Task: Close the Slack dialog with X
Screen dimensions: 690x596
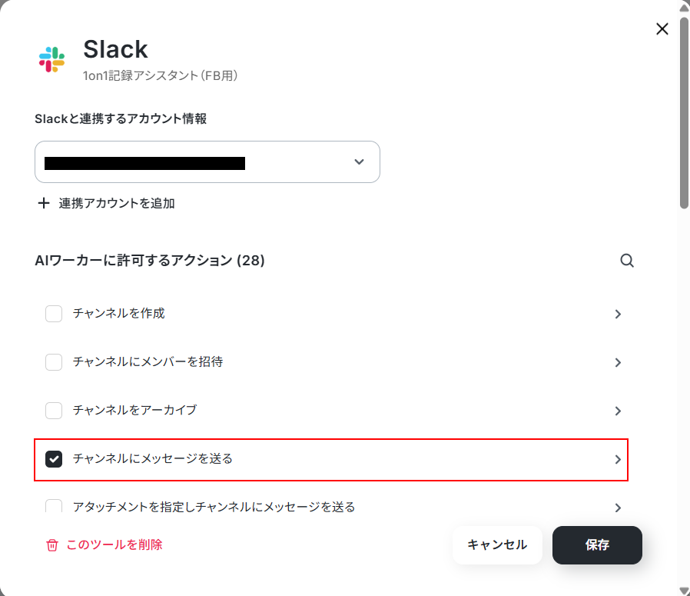Action: tap(662, 29)
